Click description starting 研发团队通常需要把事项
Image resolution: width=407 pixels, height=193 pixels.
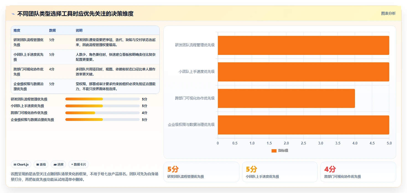pos(116,42)
